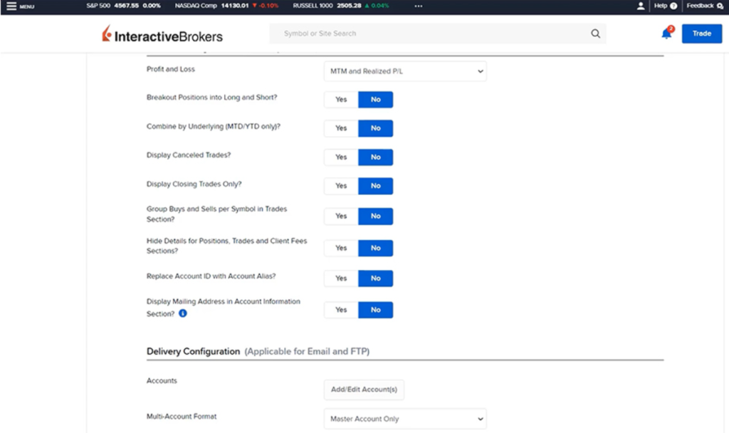Click into the Symbol or Site Search field

tap(427, 33)
